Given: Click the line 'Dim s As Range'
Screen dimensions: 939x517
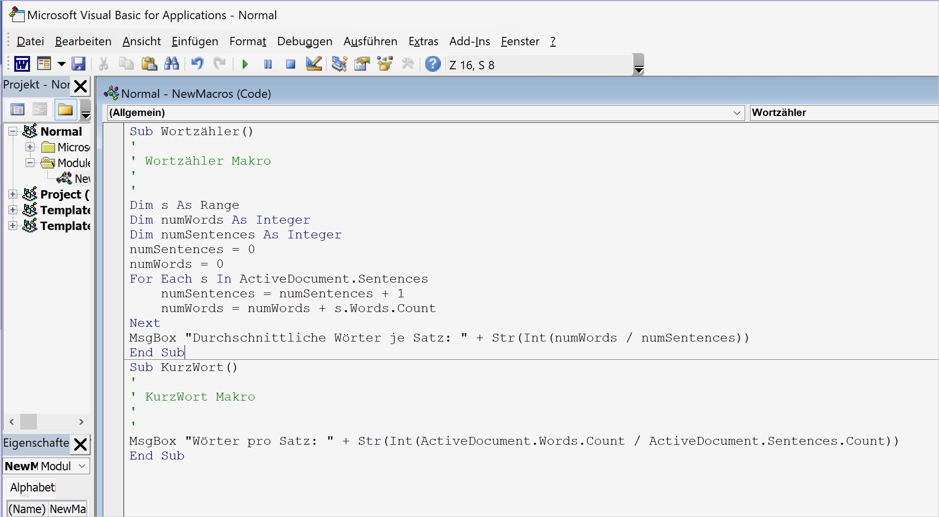Looking at the screenshot, I should click(185, 205).
